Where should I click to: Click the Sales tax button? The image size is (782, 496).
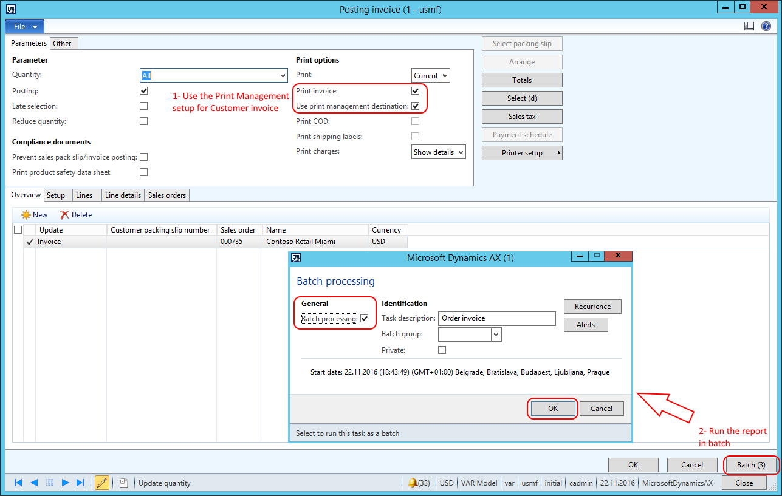(x=522, y=117)
